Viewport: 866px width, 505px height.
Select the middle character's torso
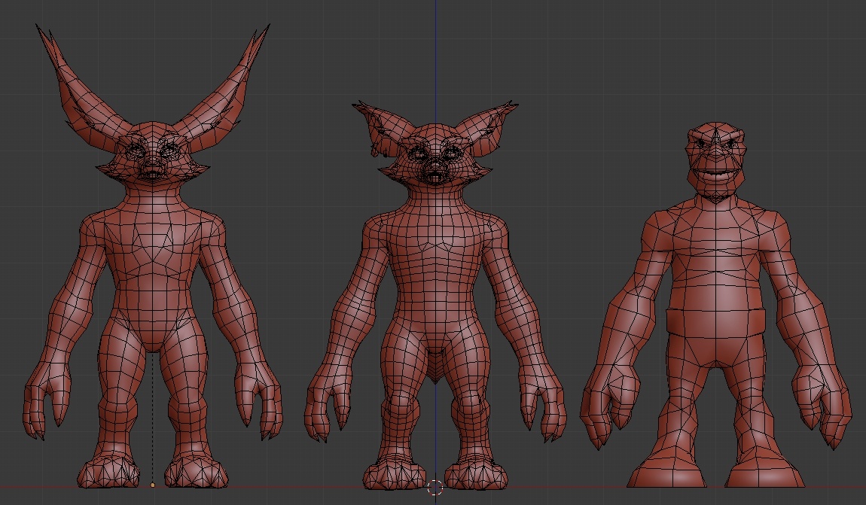(435, 278)
